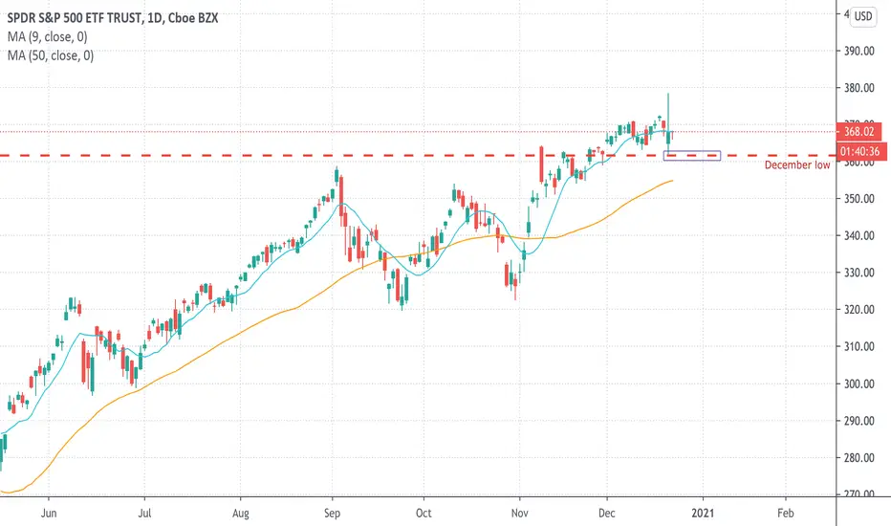The width and height of the screenshot is (891, 526).
Task: Click the Sep label on time axis
Action: coord(332,513)
